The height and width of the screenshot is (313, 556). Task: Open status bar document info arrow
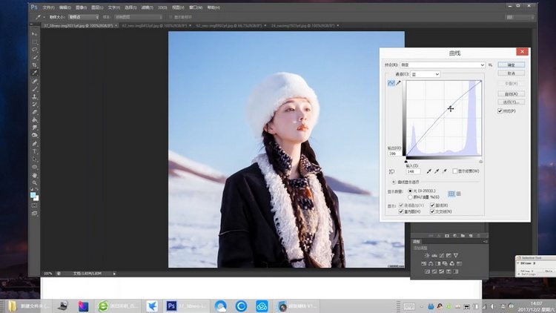pyautogui.click(x=114, y=274)
